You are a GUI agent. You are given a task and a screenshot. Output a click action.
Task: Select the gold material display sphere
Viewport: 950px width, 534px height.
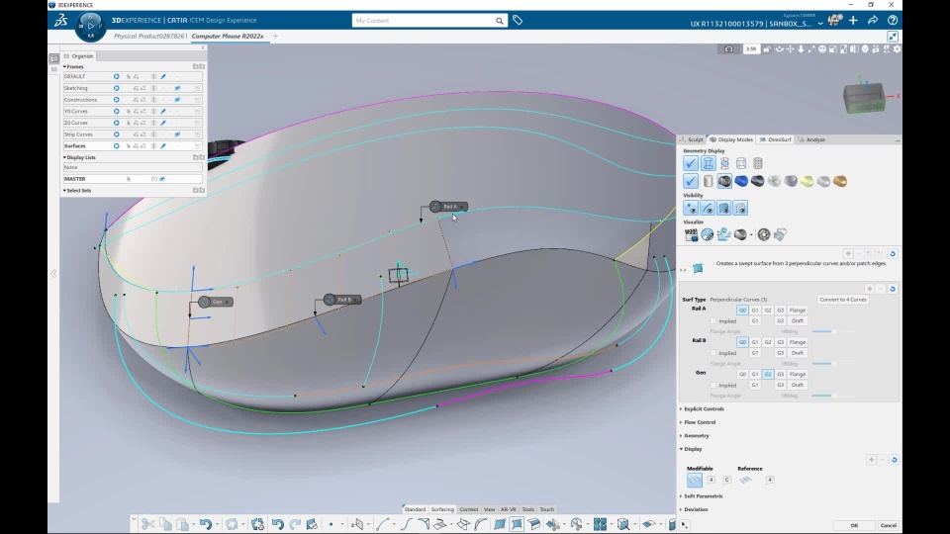click(840, 181)
